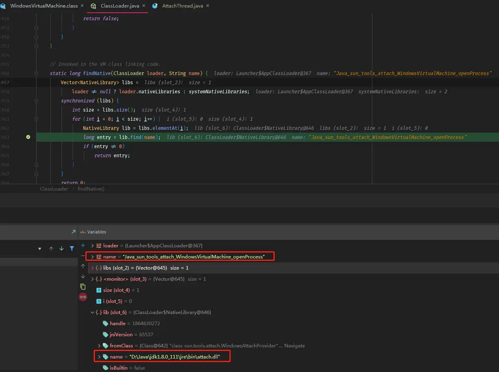Click the Duplicate Watch copy icon
Viewport: 499px width, 372px height.
(83, 287)
